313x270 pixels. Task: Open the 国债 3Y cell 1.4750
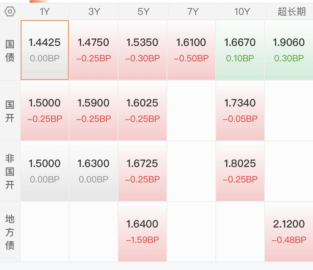click(x=94, y=50)
